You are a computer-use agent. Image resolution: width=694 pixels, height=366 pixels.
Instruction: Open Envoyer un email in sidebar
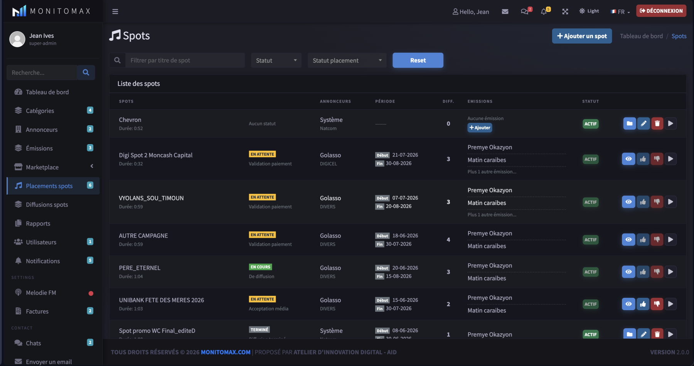click(x=53, y=362)
